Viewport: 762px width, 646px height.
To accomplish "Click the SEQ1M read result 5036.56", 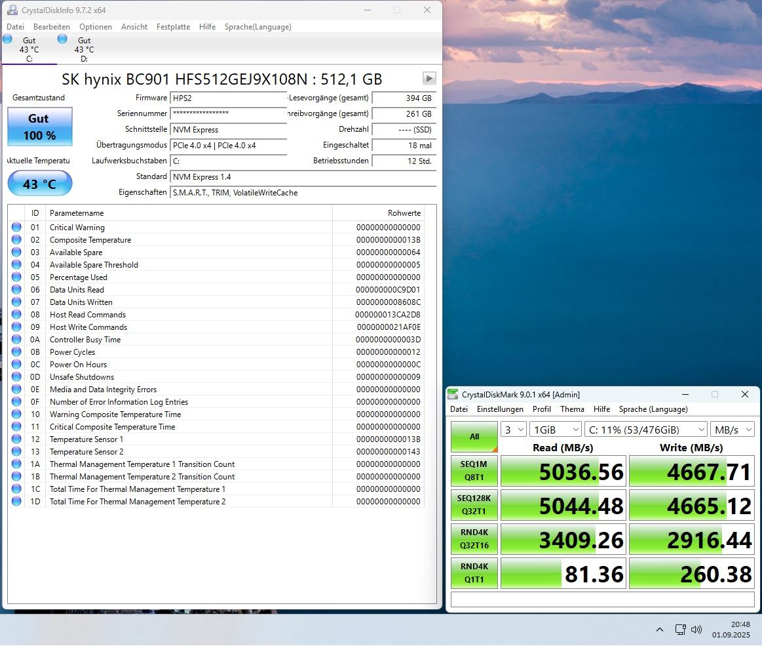I will click(563, 471).
